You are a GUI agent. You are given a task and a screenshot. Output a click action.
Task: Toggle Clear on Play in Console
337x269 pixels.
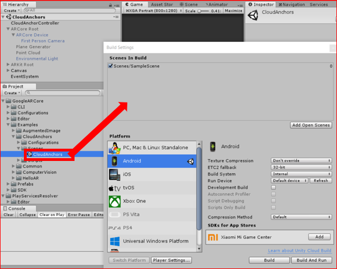(52, 214)
